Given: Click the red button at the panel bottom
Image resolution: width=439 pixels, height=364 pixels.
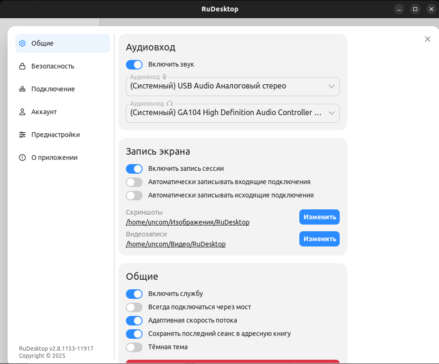Looking at the screenshot, I should click(x=233, y=362).
